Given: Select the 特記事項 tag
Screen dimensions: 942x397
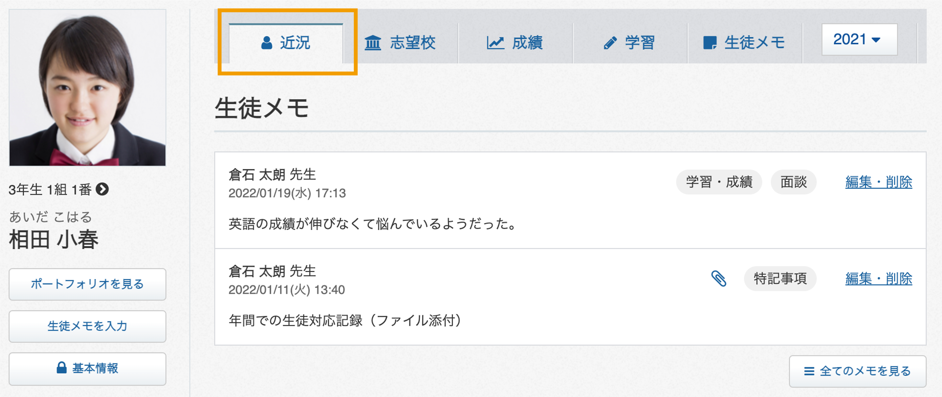Looking at the screenshot, I should click(780, 278).
